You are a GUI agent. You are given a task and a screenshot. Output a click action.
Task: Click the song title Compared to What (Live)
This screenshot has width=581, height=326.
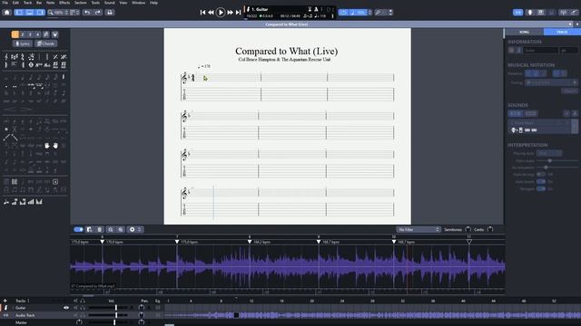[287, 51]
